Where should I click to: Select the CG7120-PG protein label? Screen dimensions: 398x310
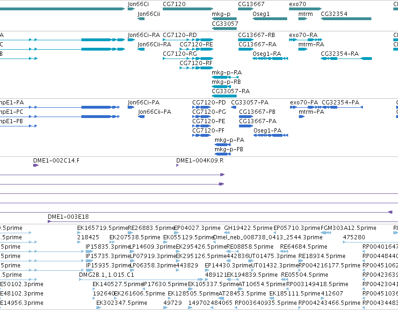click(x=209, y=112)
